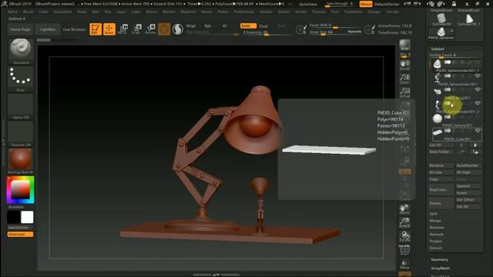Select the PM3D_Sphere tool thumbnail
This screenshot has width=493, height=277.
point(441,33)
